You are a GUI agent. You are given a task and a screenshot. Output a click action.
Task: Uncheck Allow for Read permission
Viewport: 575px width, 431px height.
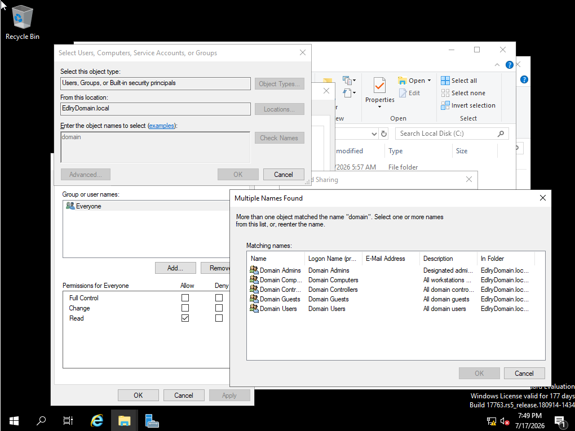pos(185,318)
